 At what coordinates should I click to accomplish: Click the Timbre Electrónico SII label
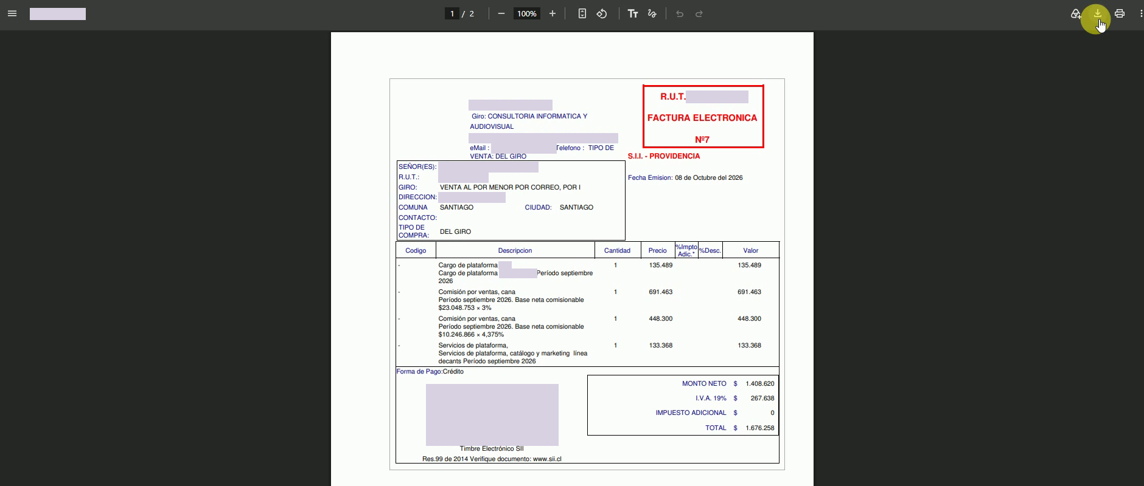point(492,449)
